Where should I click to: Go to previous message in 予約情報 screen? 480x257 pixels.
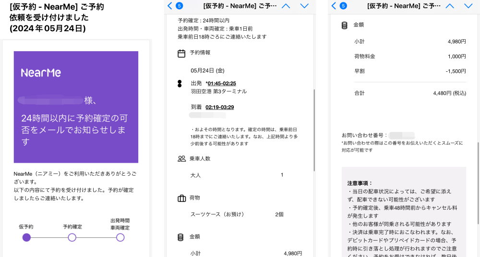(286, 6)
